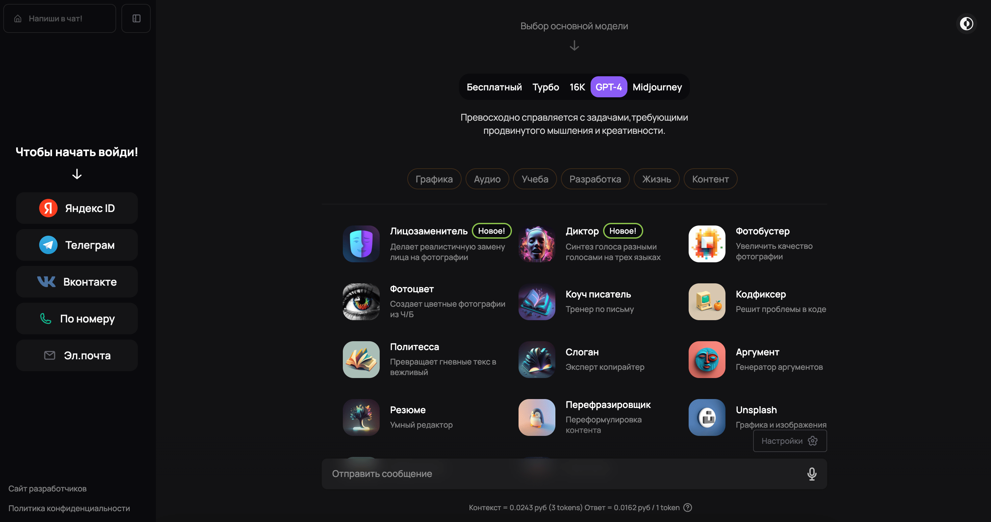The height and width of the screenshot is (522, 991).
Task: Click the token pricing help icon
Action: (687, 508)
